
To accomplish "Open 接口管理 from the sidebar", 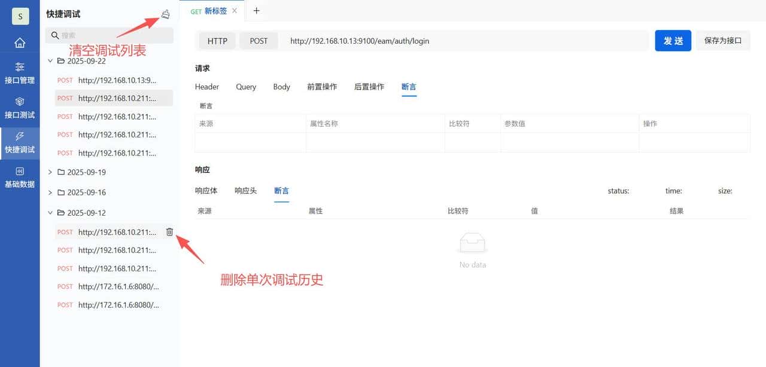I will click(x=20, y=73).
